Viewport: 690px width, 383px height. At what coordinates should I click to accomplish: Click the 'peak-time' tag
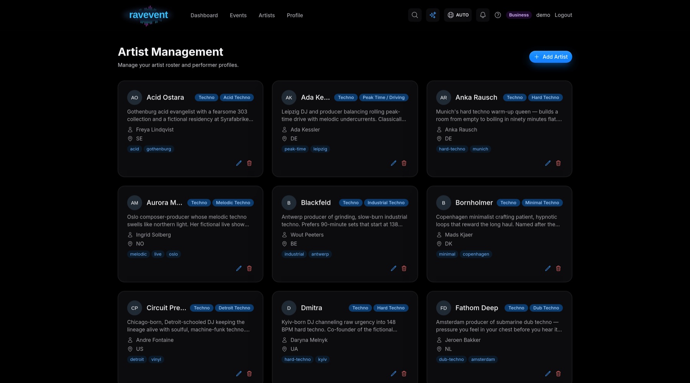pos(295,149)
